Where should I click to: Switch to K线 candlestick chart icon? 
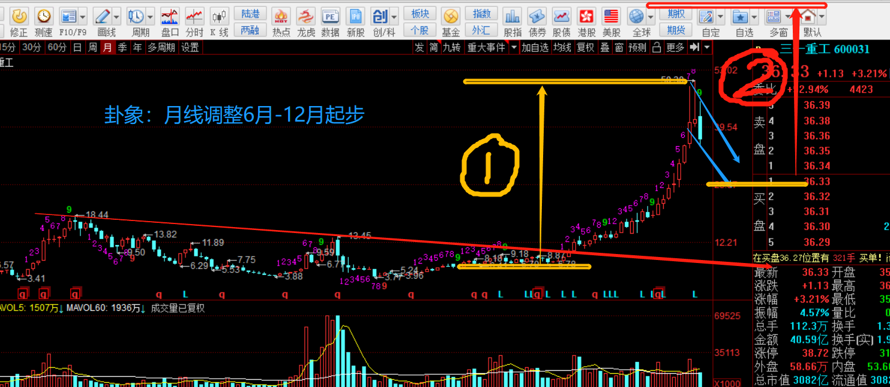(x=219, y=16)
